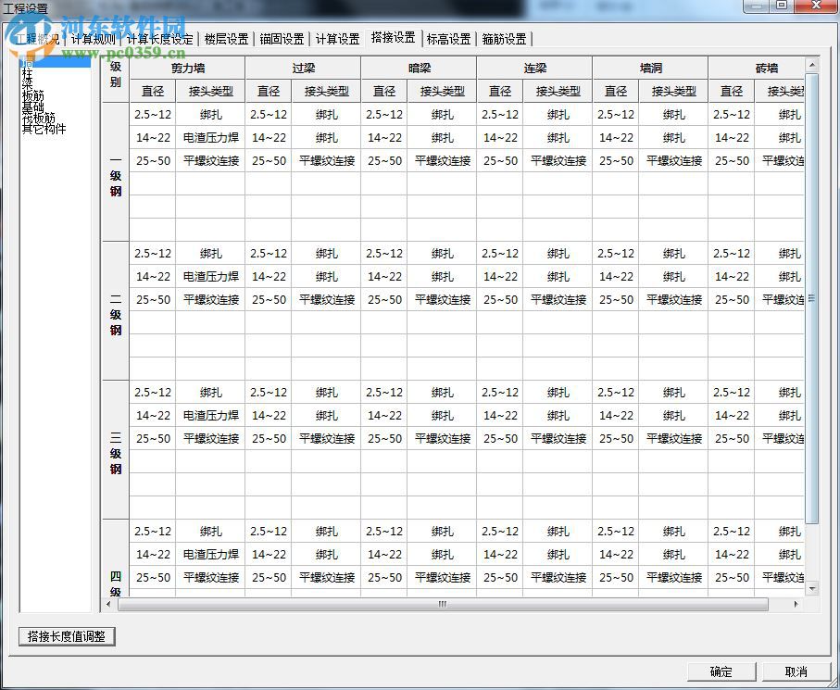The width and height of the screenshot is (840, 690).
Task: Switch to the 标高设置 tab
Action: pos(449,39)
